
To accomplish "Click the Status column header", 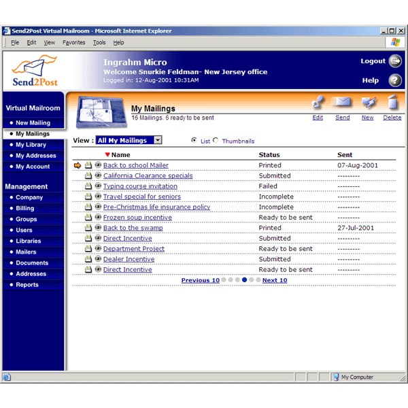I will [269, 155].
